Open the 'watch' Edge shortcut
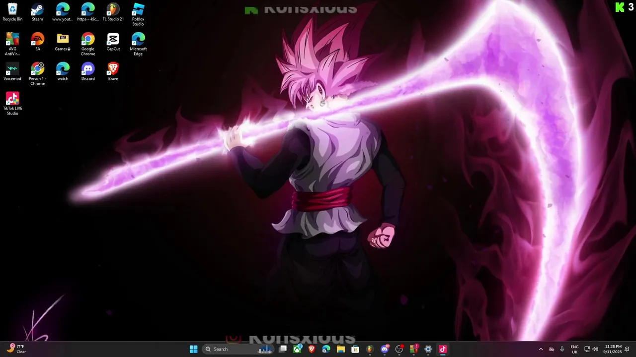Viewport: 636px width, 357px height. point(63,72)
